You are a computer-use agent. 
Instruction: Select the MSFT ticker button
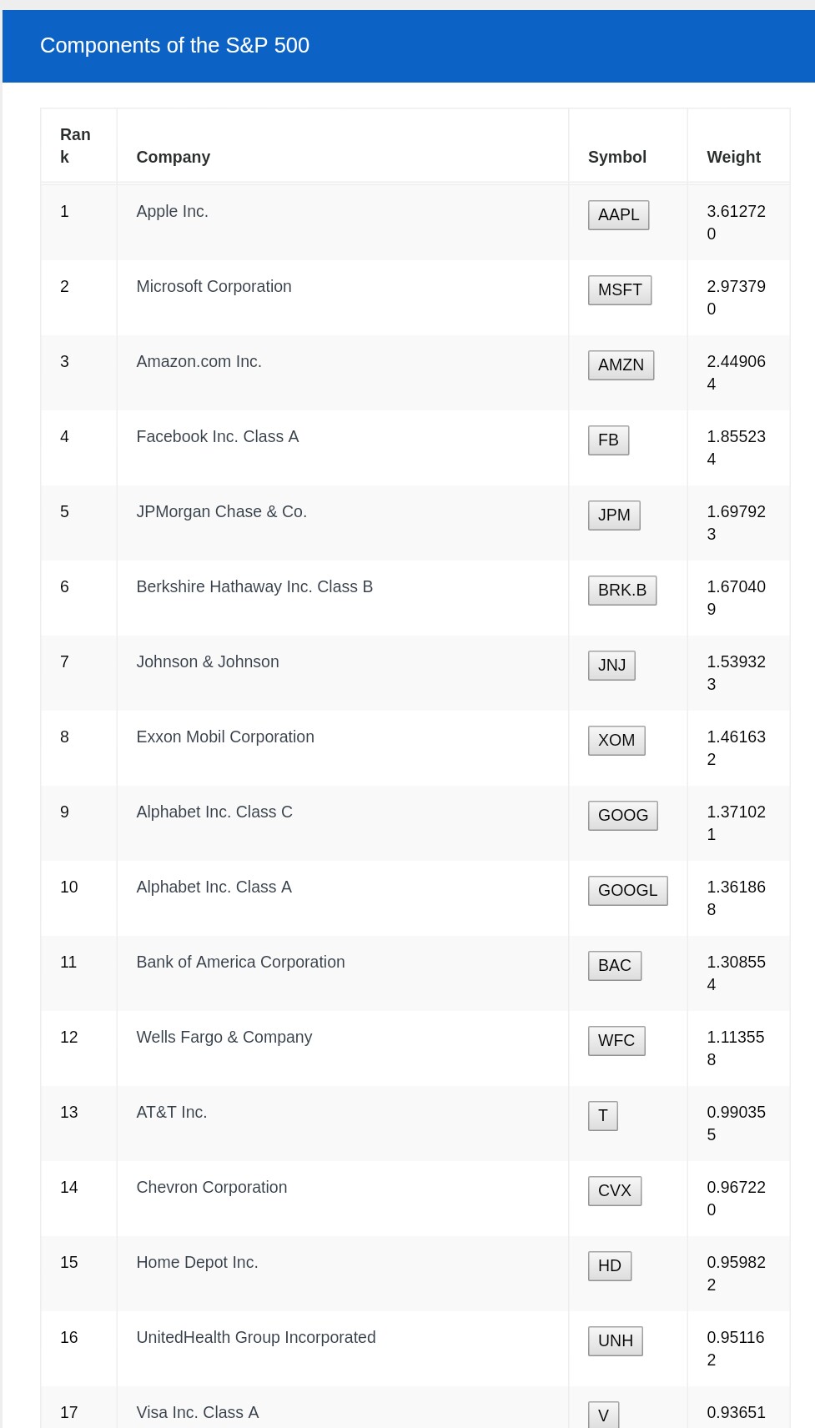click(x=620, y=290)
